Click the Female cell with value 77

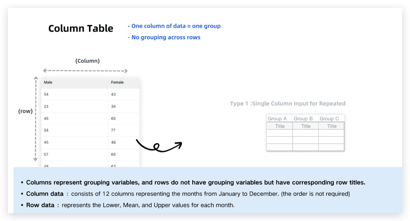coord(124,131)
